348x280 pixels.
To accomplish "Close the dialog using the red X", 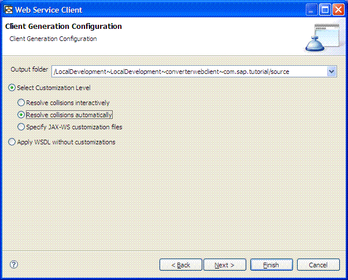I will 338,9.
